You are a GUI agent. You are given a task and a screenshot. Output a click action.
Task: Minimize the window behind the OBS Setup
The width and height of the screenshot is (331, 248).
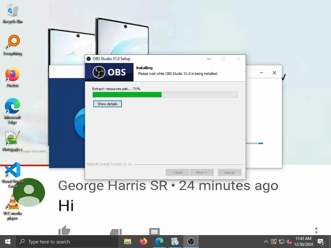(261, 73)
